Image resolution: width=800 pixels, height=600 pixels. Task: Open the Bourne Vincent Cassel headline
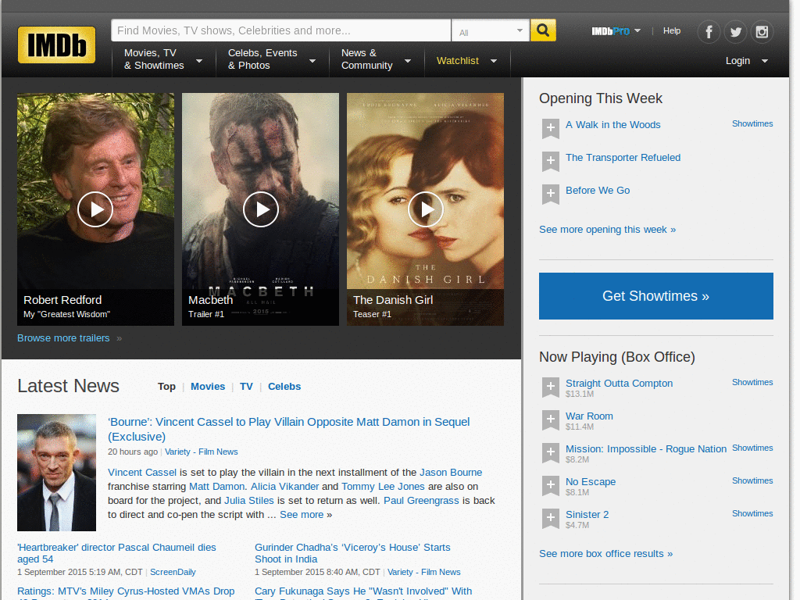[x=289, y=429]
